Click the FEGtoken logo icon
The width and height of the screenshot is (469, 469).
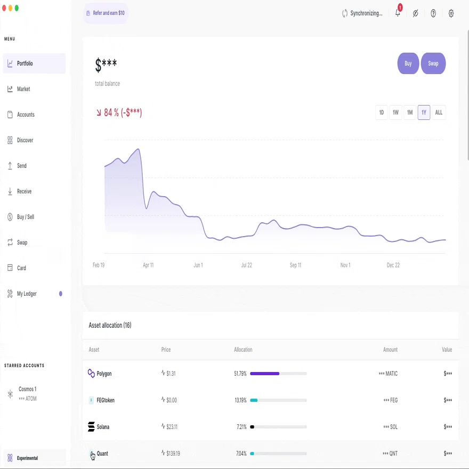(91, 400)
